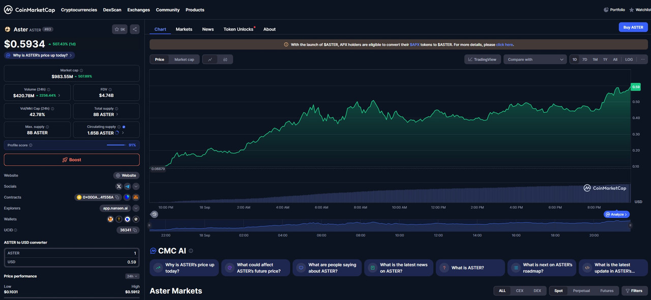Click the Market cap info icon
The height and width of the screenshot is (300, 651).
[x=81, y=70]
